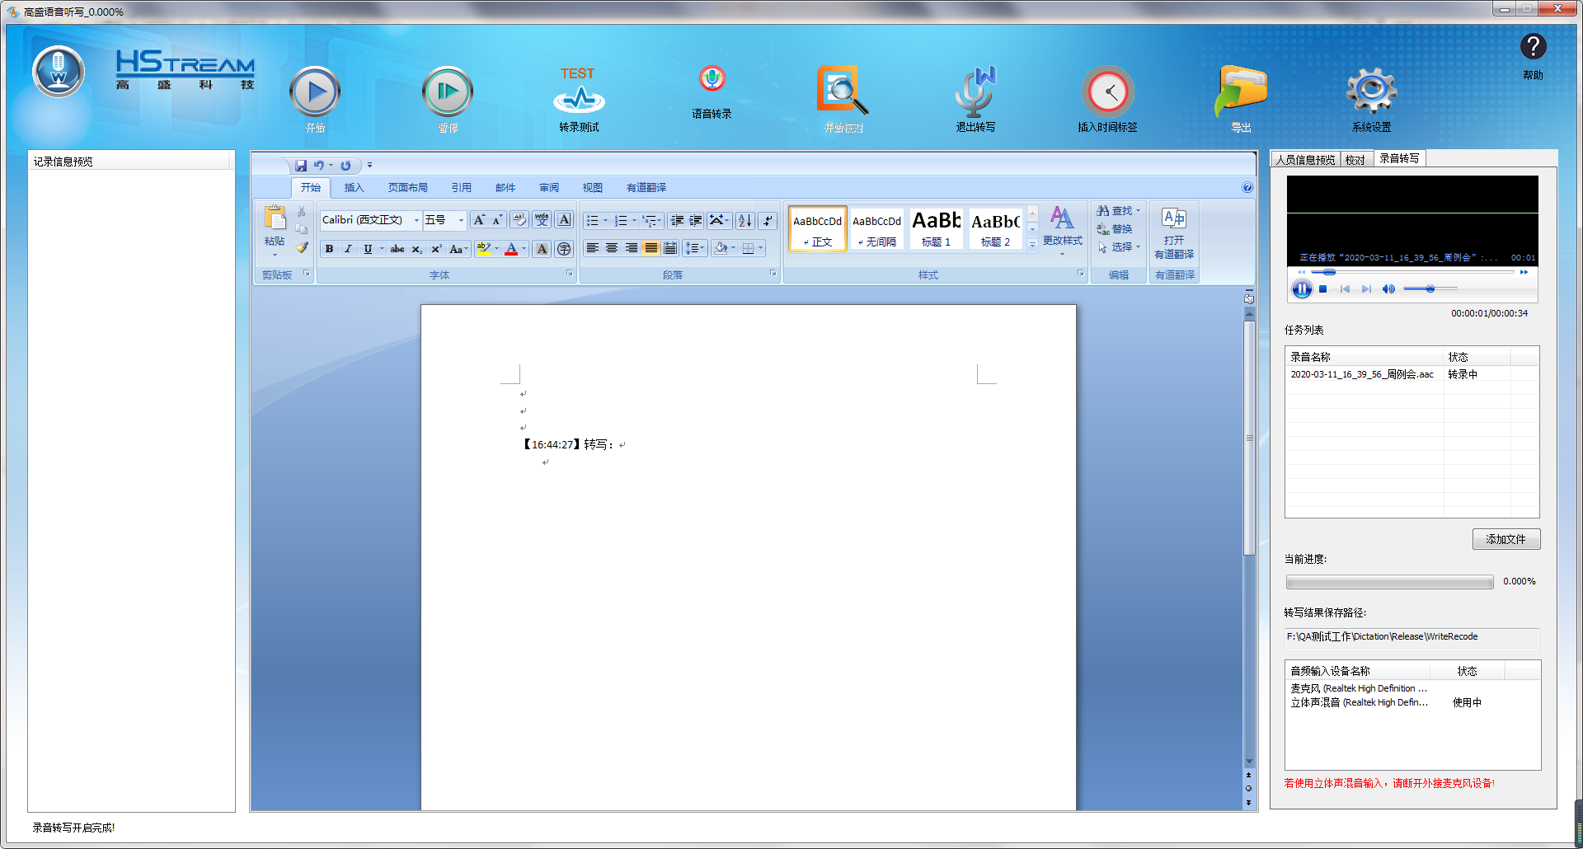Open the 页面布局 (Page Layout) tab
This screenshot has width=1583, height=849.
tap(408, 188)
